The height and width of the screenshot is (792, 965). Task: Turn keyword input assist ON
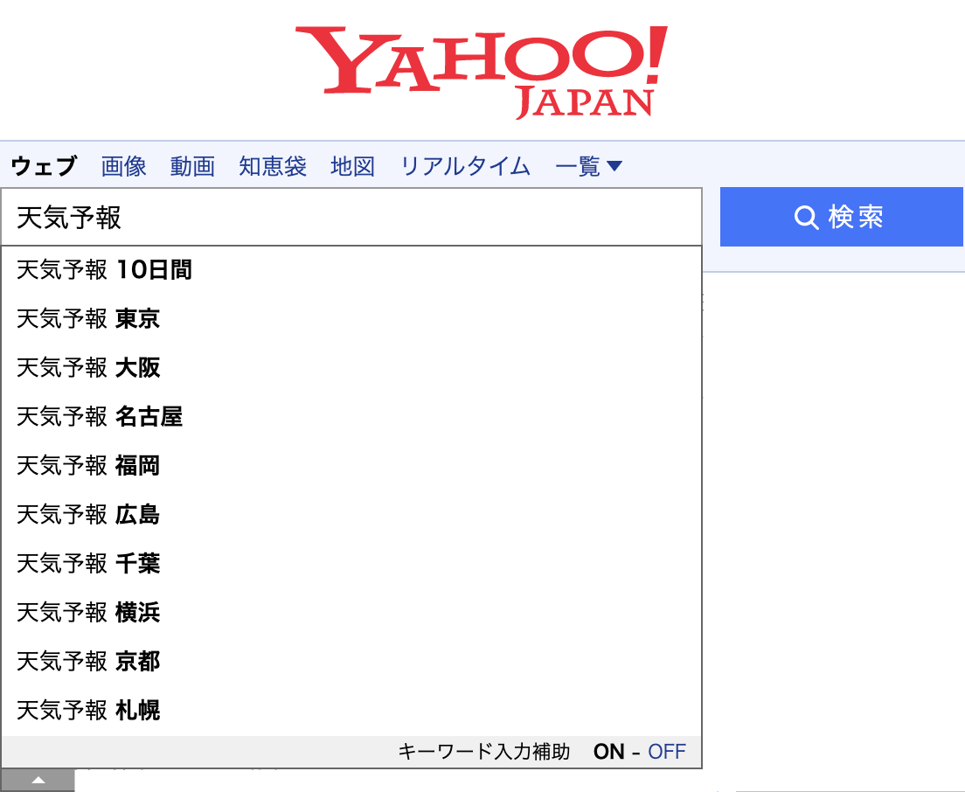(x=608, y=752)
